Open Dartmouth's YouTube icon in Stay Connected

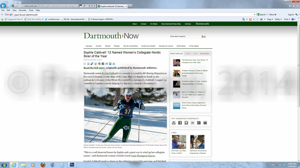tap(174, 123)
